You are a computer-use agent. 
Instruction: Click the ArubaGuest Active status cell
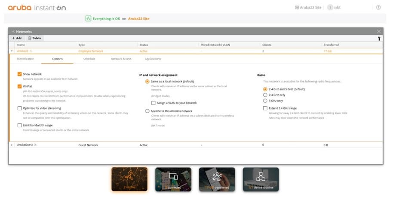click(x=144, y=145)
